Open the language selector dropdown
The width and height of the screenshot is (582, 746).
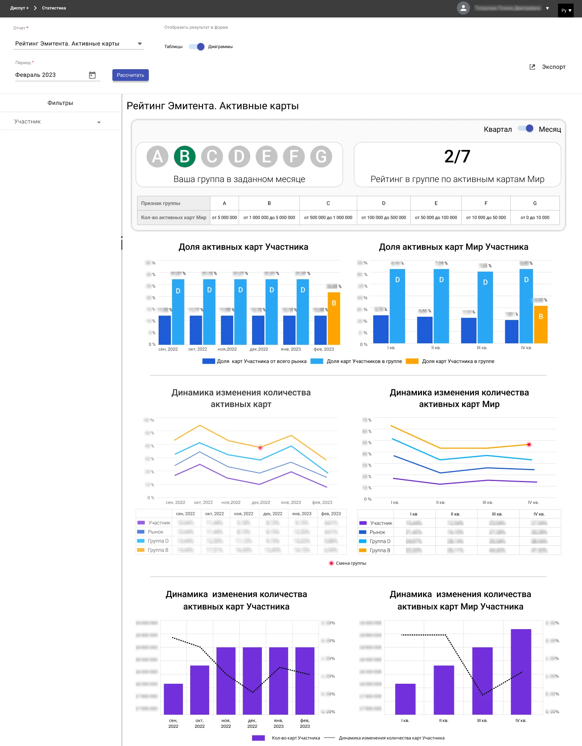click(x=566, y=11)
